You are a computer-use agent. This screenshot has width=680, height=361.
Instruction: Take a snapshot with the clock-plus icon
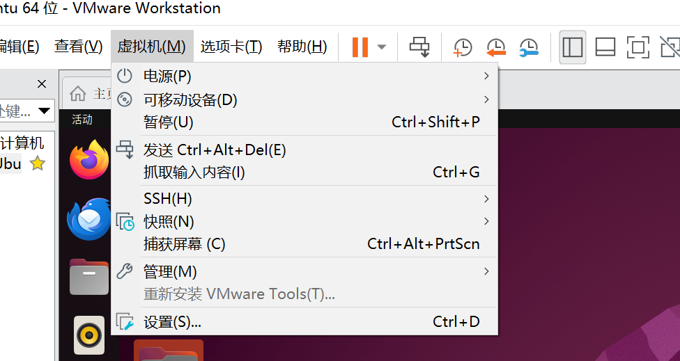[463, 47]
